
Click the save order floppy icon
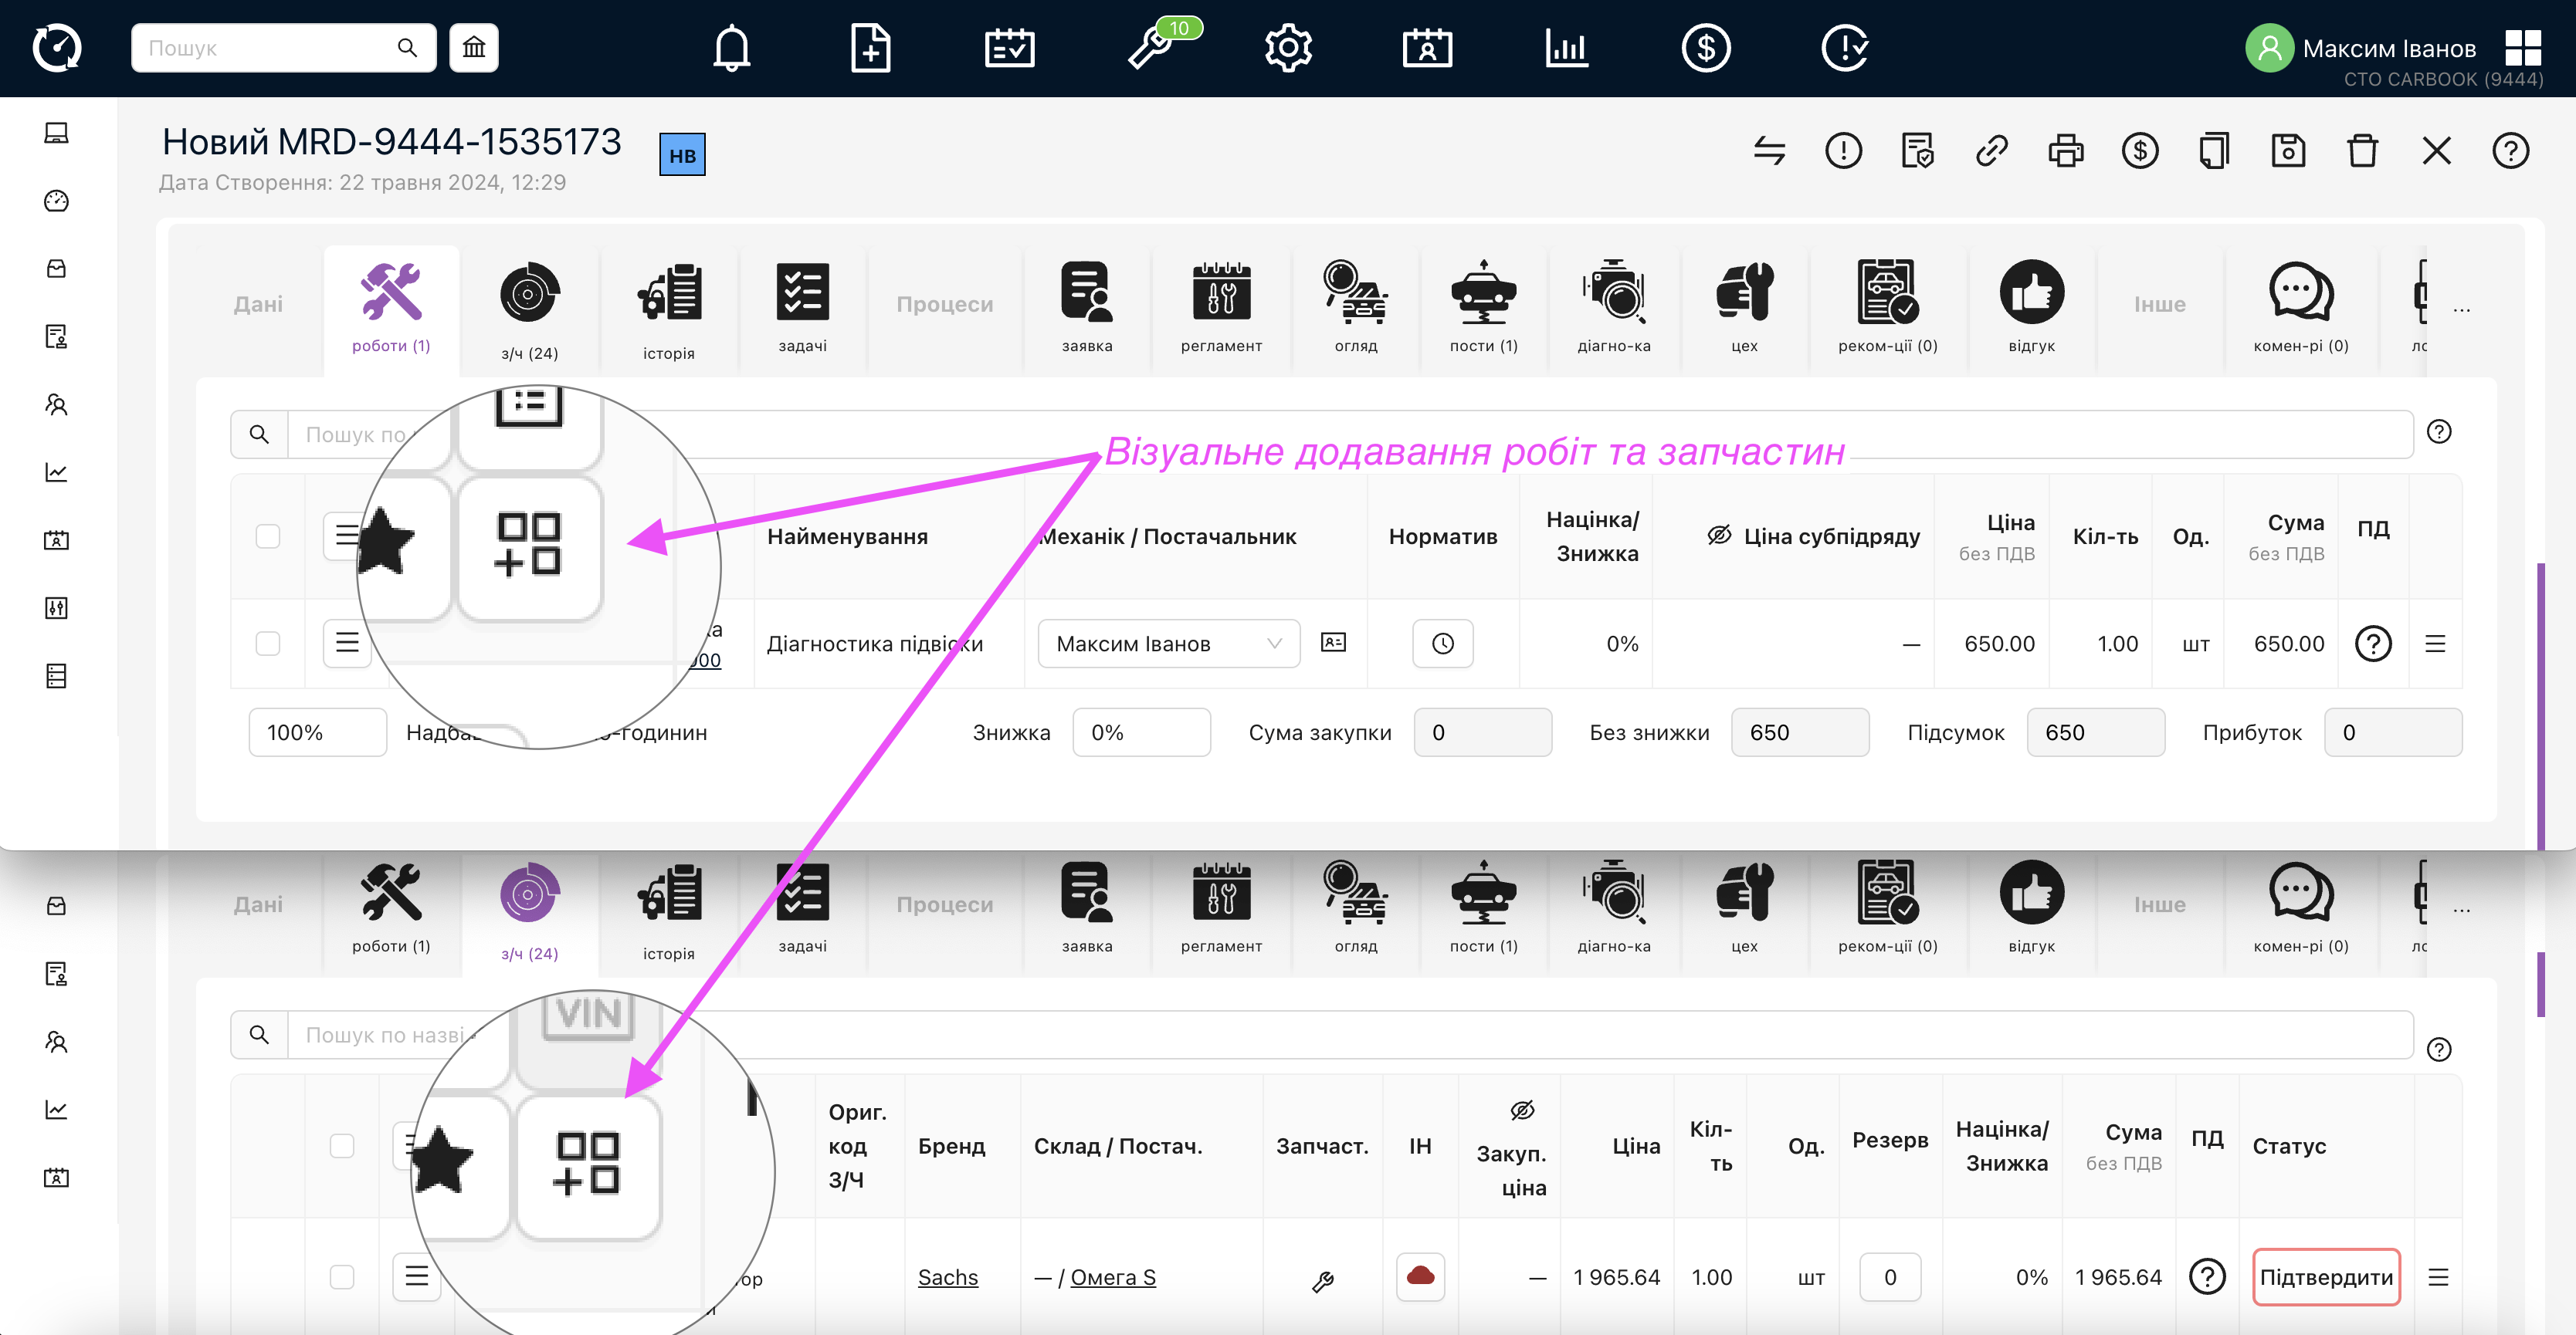coord(2288,151)
